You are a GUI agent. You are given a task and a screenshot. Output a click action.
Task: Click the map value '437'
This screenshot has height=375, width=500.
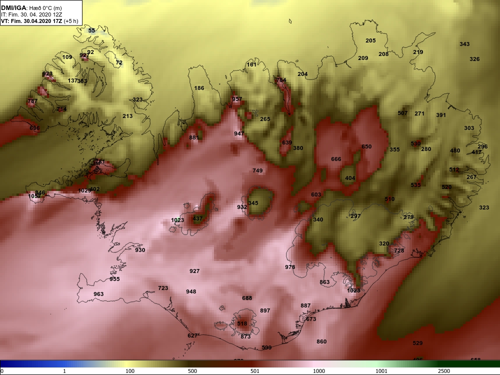click(197, 218)
